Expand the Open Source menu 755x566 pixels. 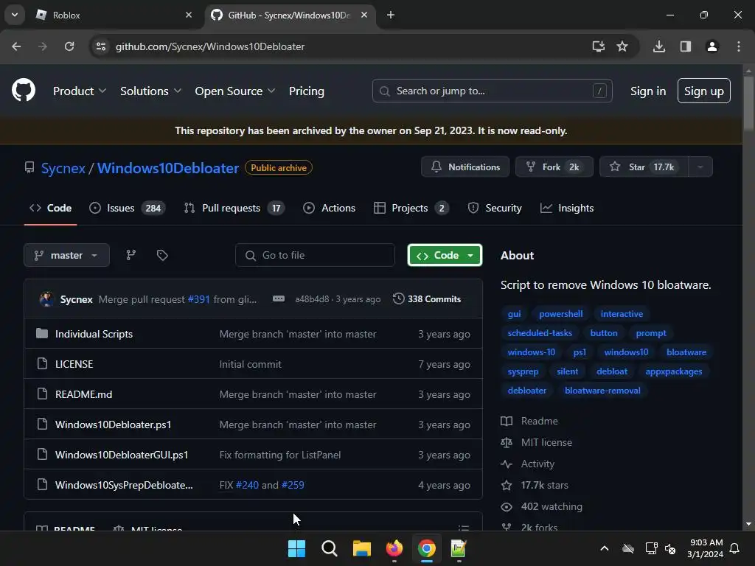[235, 91]
